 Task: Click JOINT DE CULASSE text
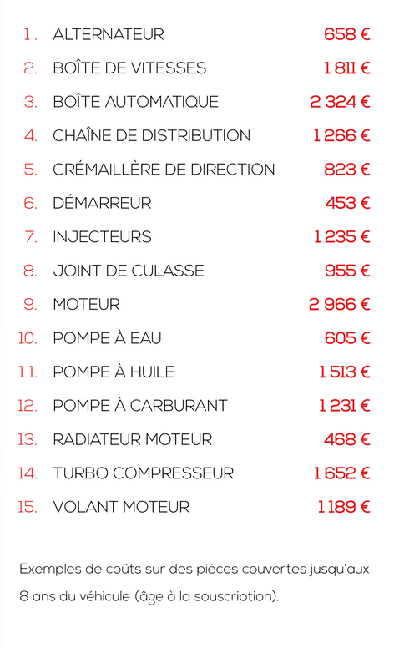pos(129,271)
